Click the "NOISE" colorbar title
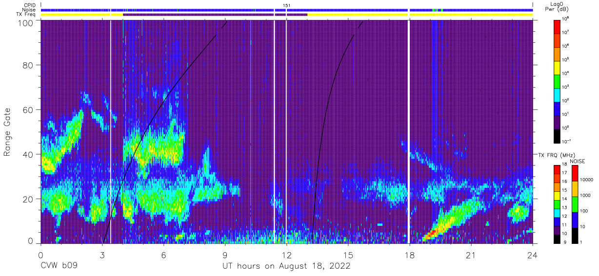Image resolution: width=599 pixels, height=276 pixels. tap(577, 161)
